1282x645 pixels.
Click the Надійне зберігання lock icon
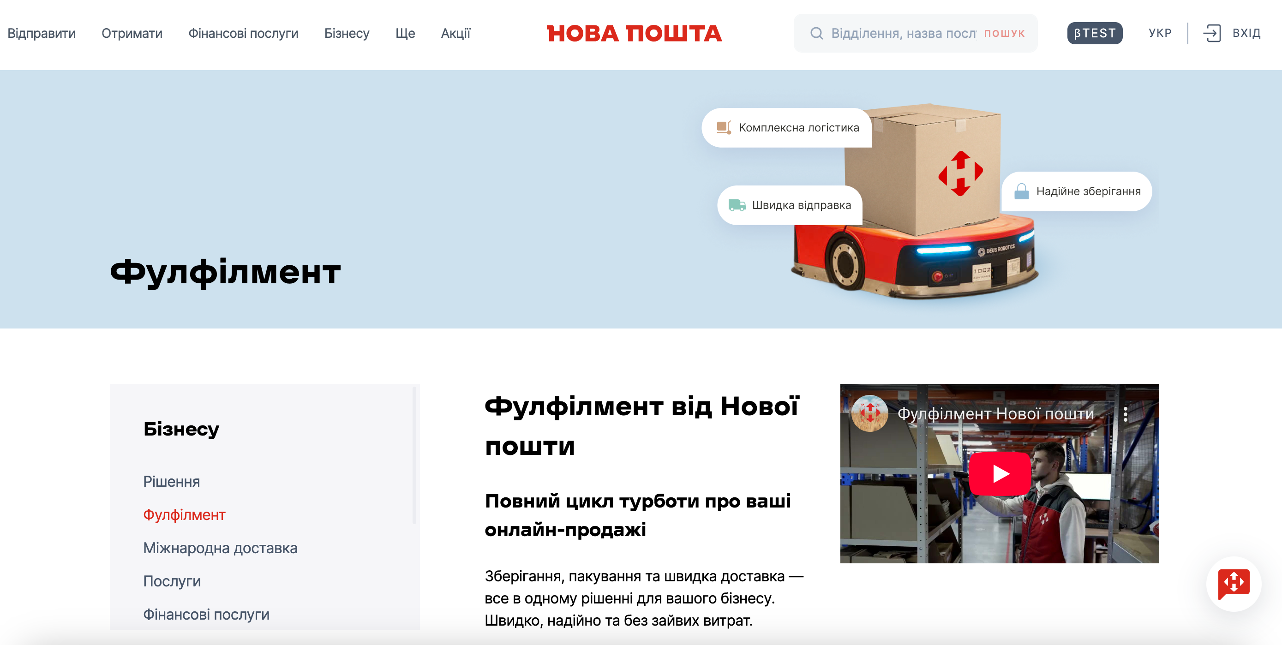[x=1021, y=191]
